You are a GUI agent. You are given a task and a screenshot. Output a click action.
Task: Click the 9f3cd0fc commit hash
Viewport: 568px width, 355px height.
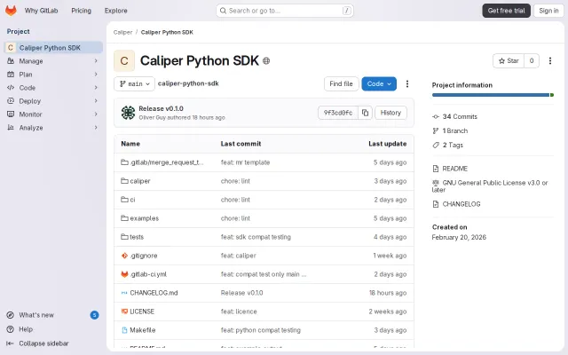pos(338,113)
